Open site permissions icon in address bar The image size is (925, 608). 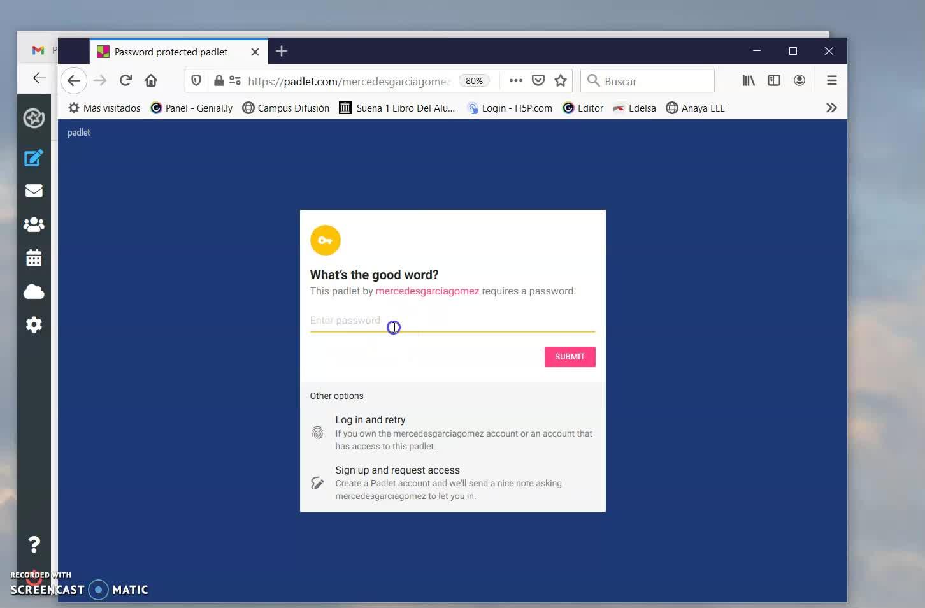(235, 81)
